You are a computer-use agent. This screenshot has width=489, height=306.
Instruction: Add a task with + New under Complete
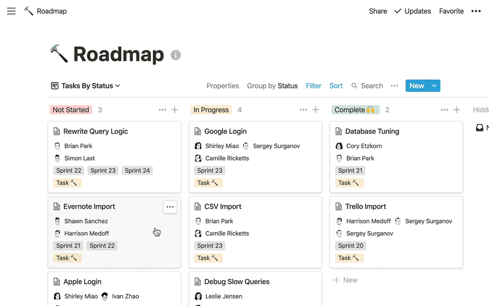pyautogui.click(x=346, y=280)
